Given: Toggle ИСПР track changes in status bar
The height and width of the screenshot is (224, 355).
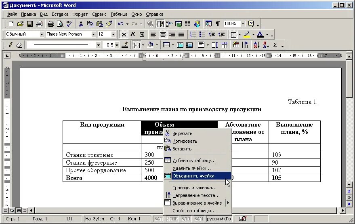Looking at the screenshot, I should click(x=172, y=219).
